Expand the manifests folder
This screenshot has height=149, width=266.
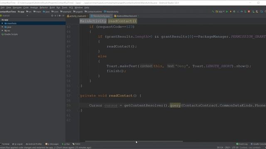[2, 24]
